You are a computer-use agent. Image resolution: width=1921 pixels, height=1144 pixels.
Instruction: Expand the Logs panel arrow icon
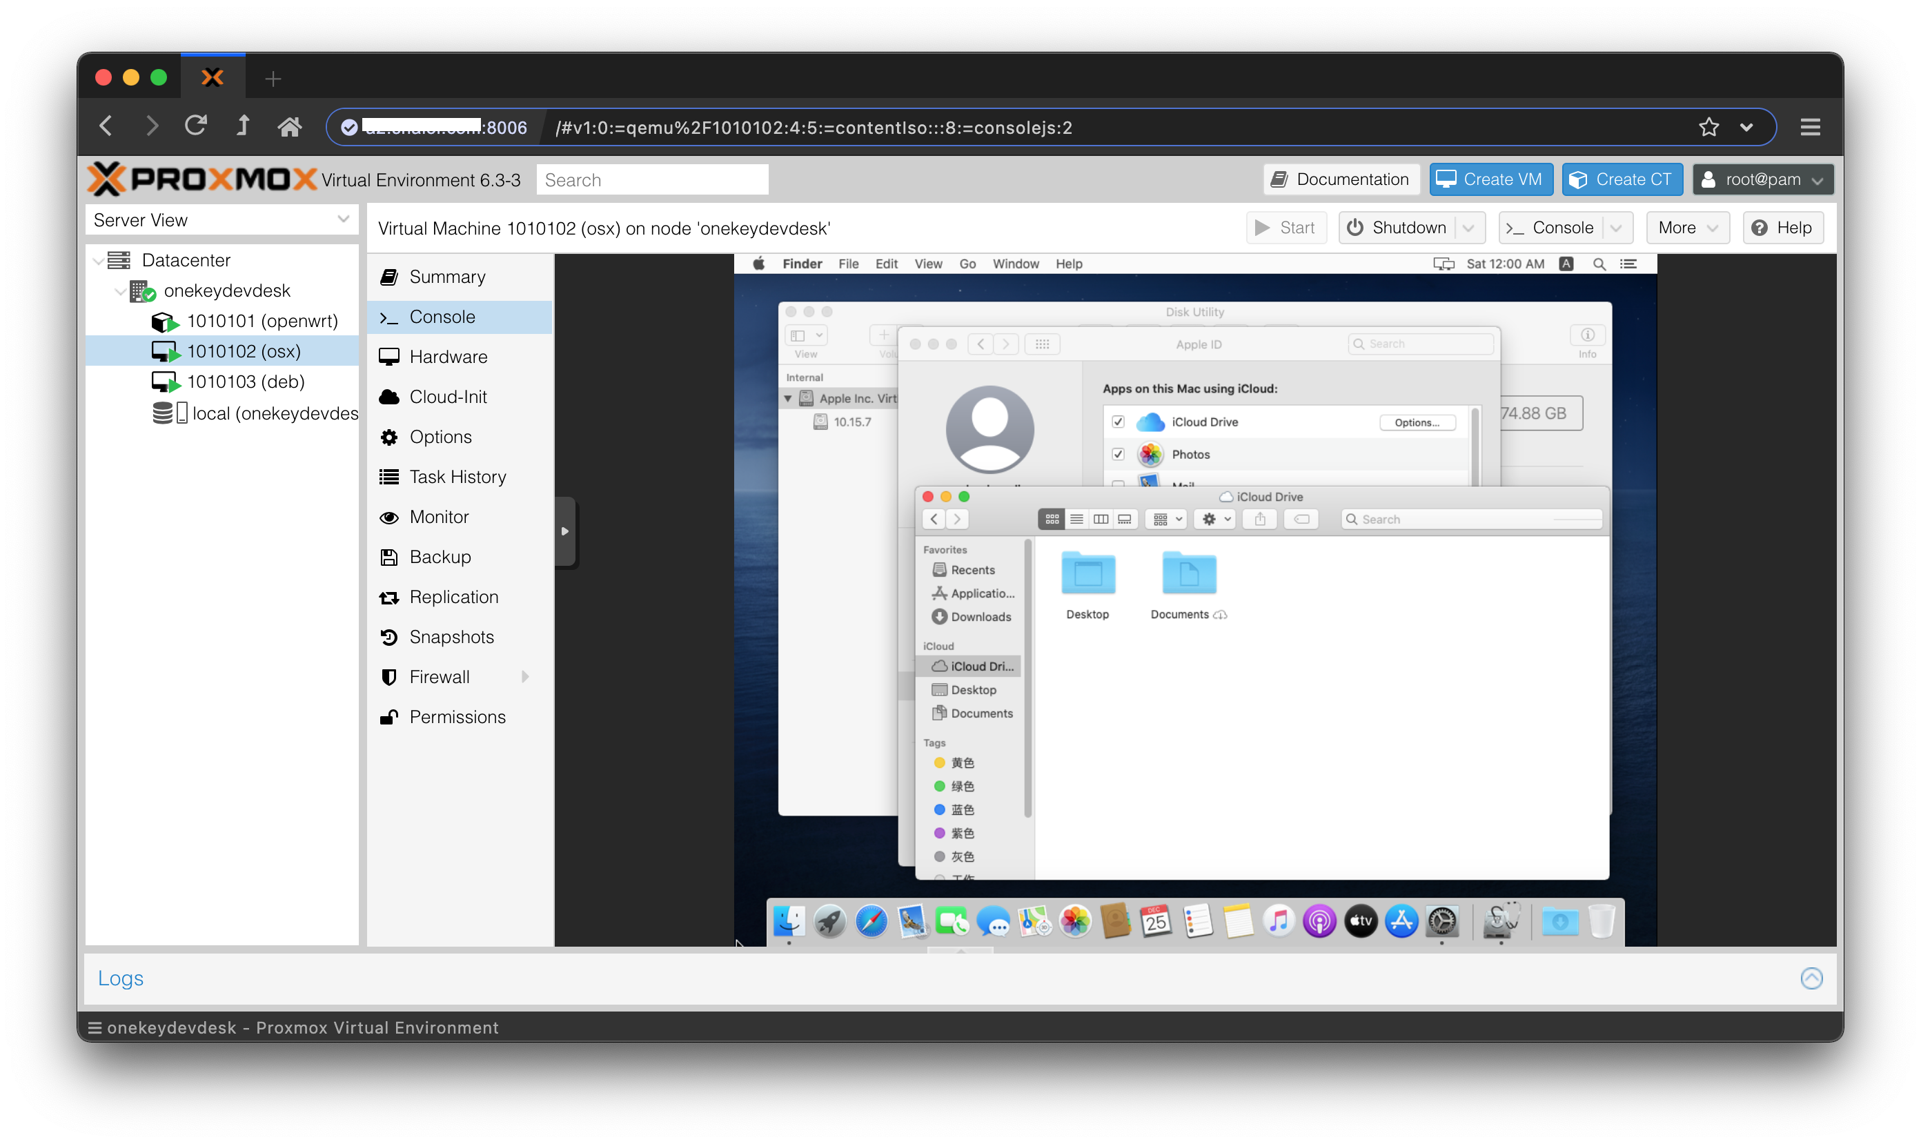[1811, 978]
